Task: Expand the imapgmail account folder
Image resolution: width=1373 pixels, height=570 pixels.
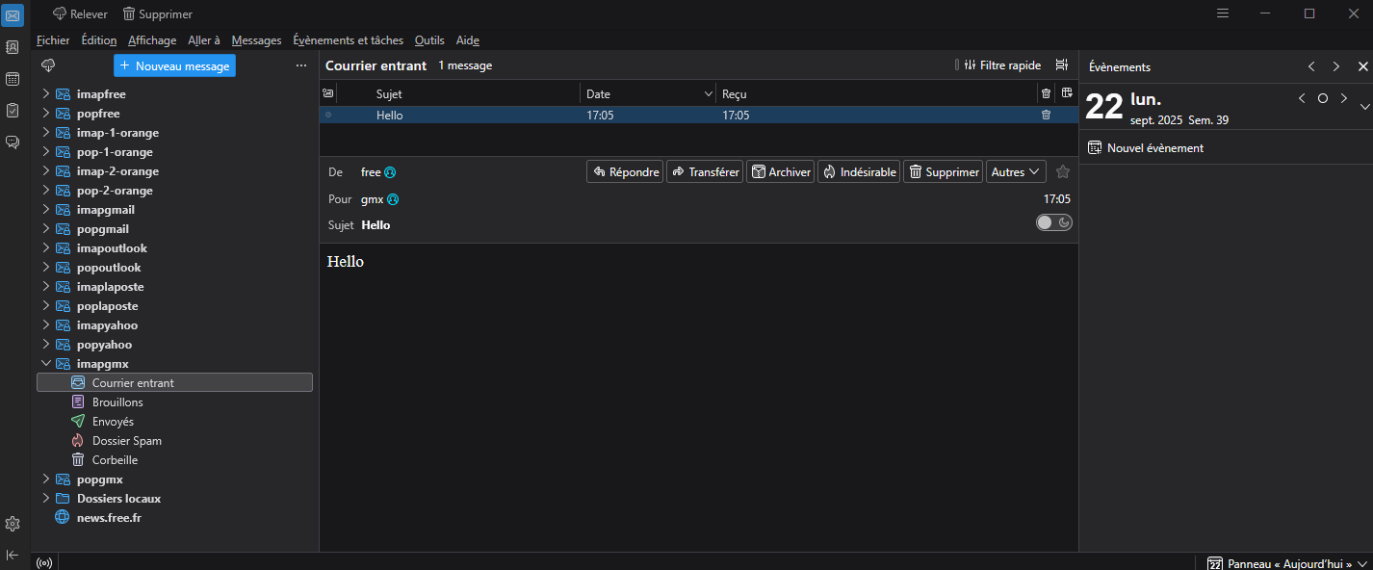Action: pos(45,210)
